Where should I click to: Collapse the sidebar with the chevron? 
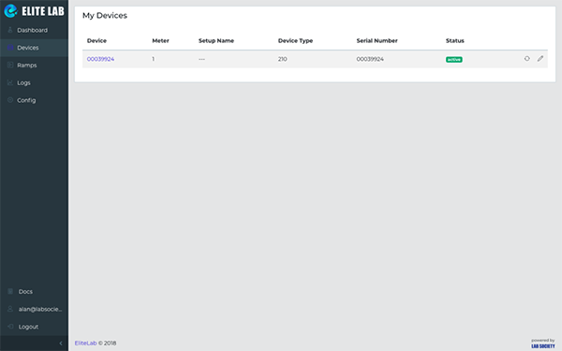(x=61, y=344)
